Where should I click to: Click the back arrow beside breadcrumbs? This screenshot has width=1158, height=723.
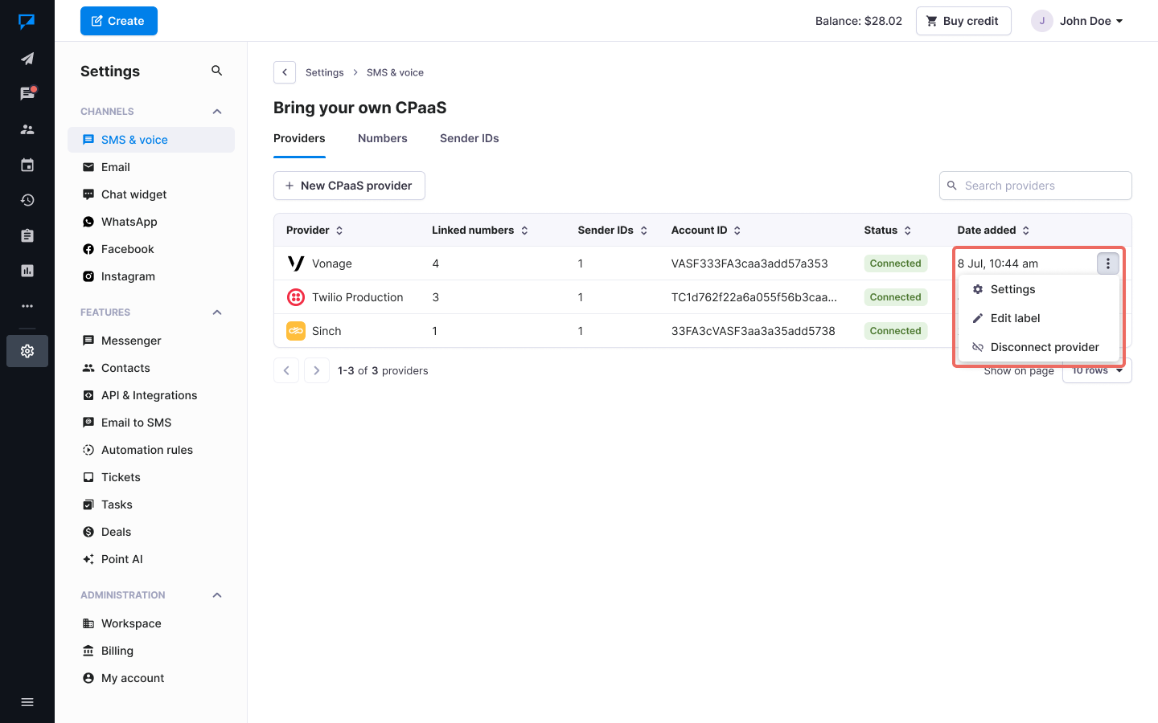285,72
